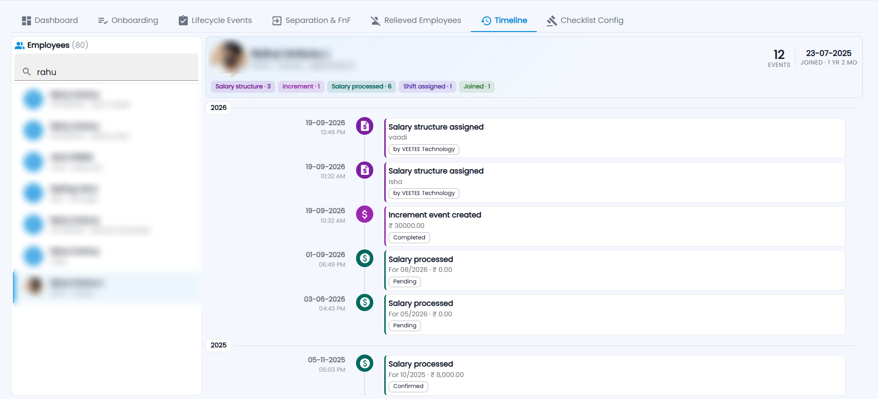Click the salary processed icon dated 01-09-2026
Screen dimensions: 878x399
(x=365, y=259)
